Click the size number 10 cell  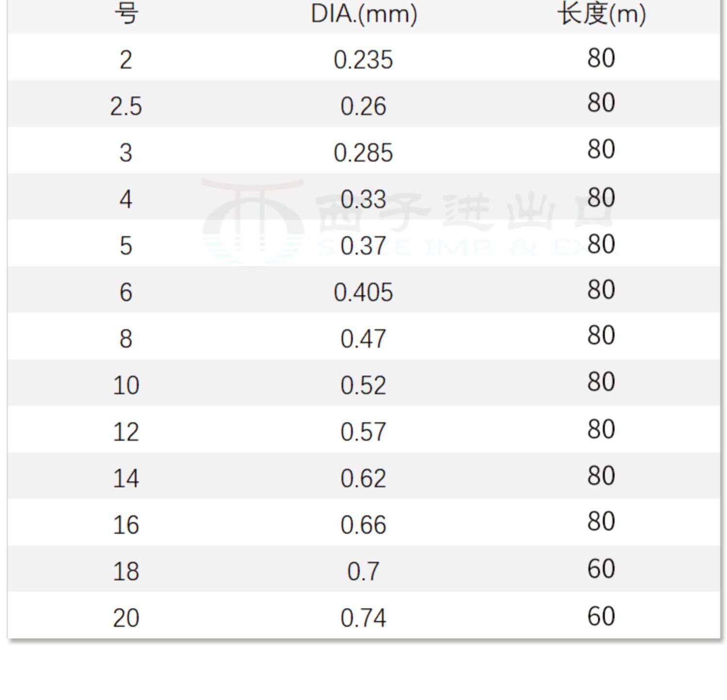click(x=126, y=385)
